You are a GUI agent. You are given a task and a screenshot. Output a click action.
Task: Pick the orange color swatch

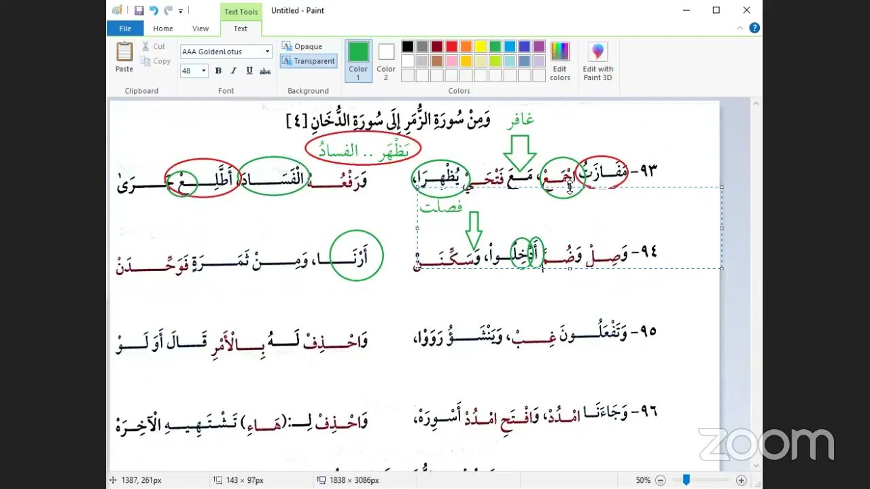pos(466,46)
